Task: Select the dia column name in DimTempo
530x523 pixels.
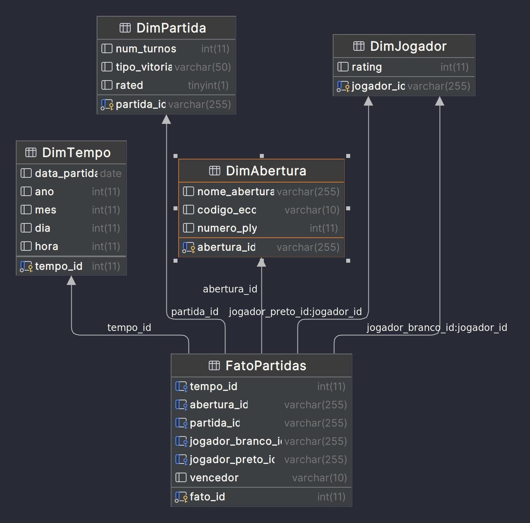Action: click(42, 228)
